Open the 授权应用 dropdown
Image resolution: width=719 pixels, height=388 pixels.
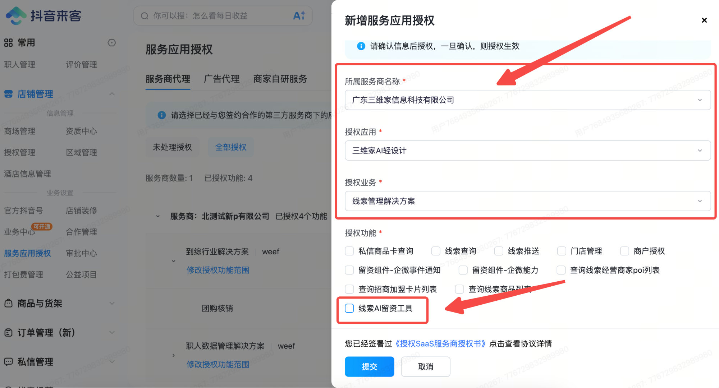point(527,150)
